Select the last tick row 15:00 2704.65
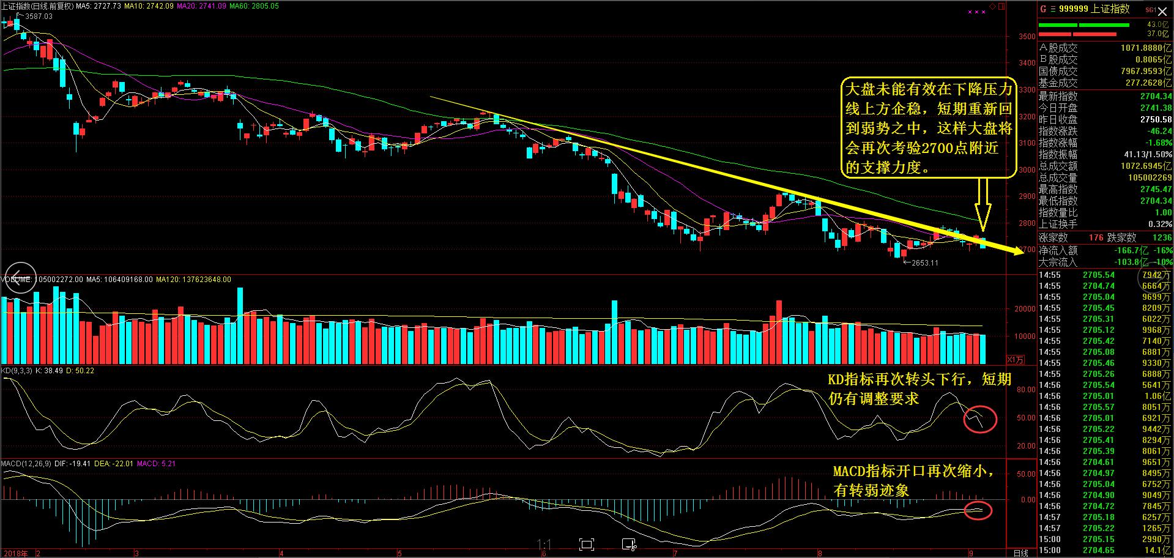Screen dimensions: 1174x558 (x=1105, y=550)
